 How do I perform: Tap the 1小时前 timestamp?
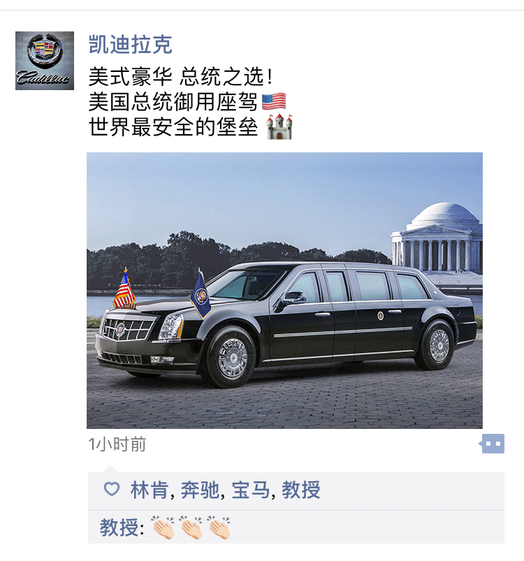117,444
